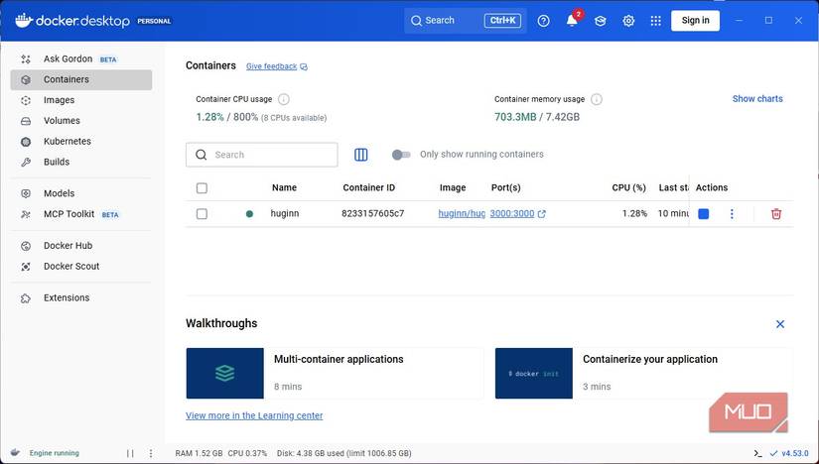Click View more in the Learning center
This screenshot has width=819, height=464.
tap(254, 415)
